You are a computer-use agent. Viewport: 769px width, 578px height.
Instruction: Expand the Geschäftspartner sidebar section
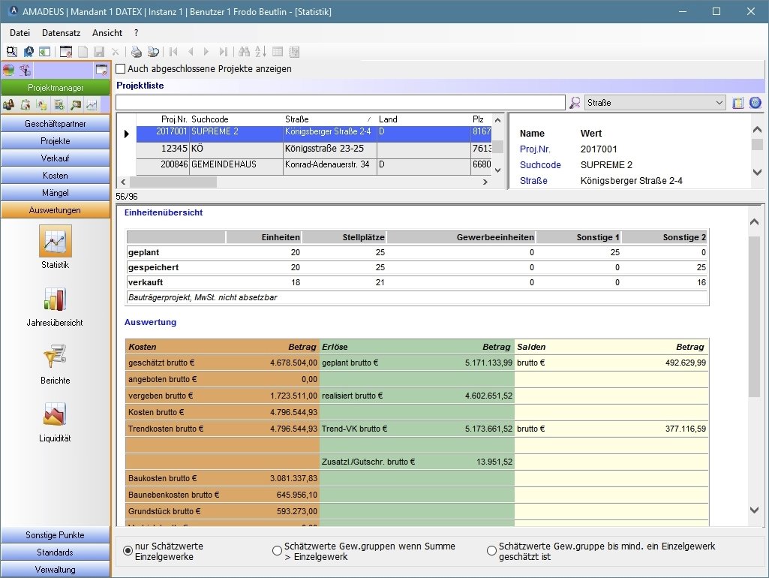coord(56,123)
